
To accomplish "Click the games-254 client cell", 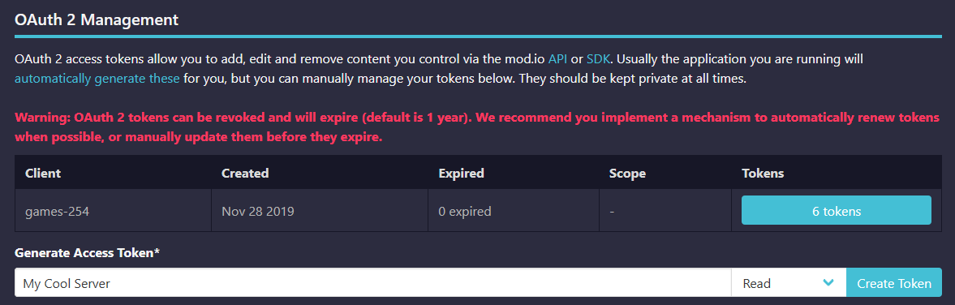I will tap(114, 211).
